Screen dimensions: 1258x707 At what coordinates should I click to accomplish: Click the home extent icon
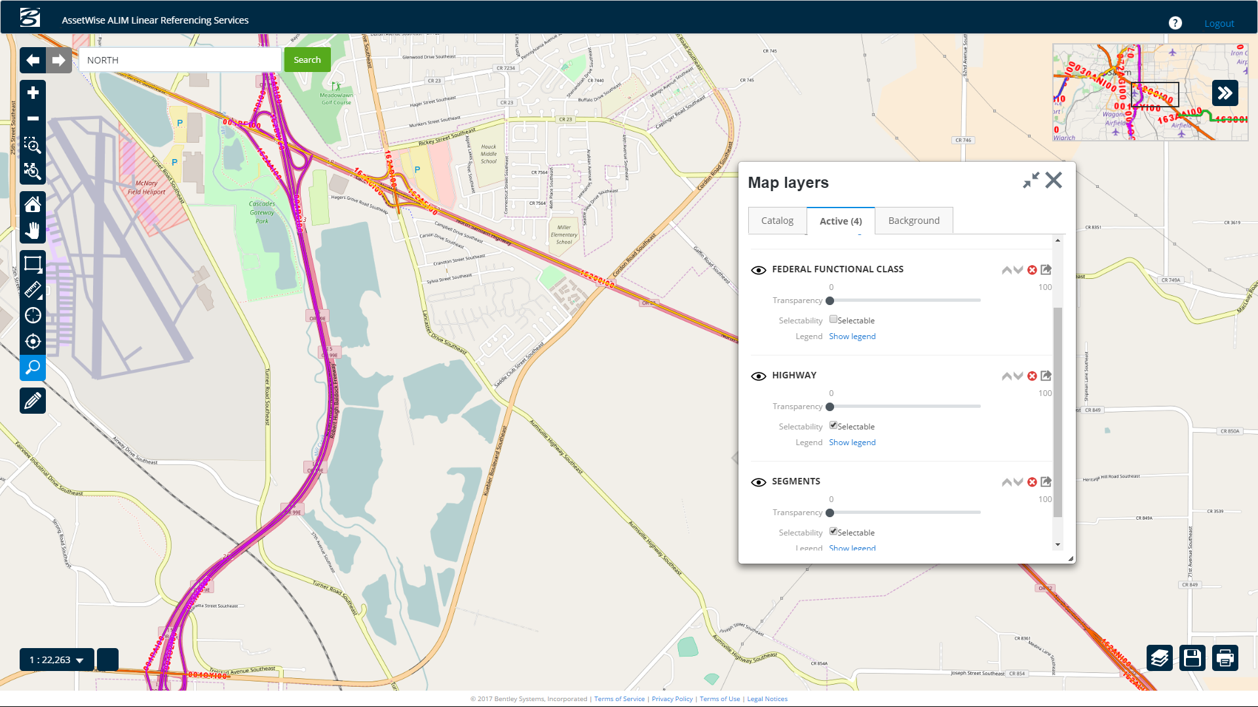point(33,204)
